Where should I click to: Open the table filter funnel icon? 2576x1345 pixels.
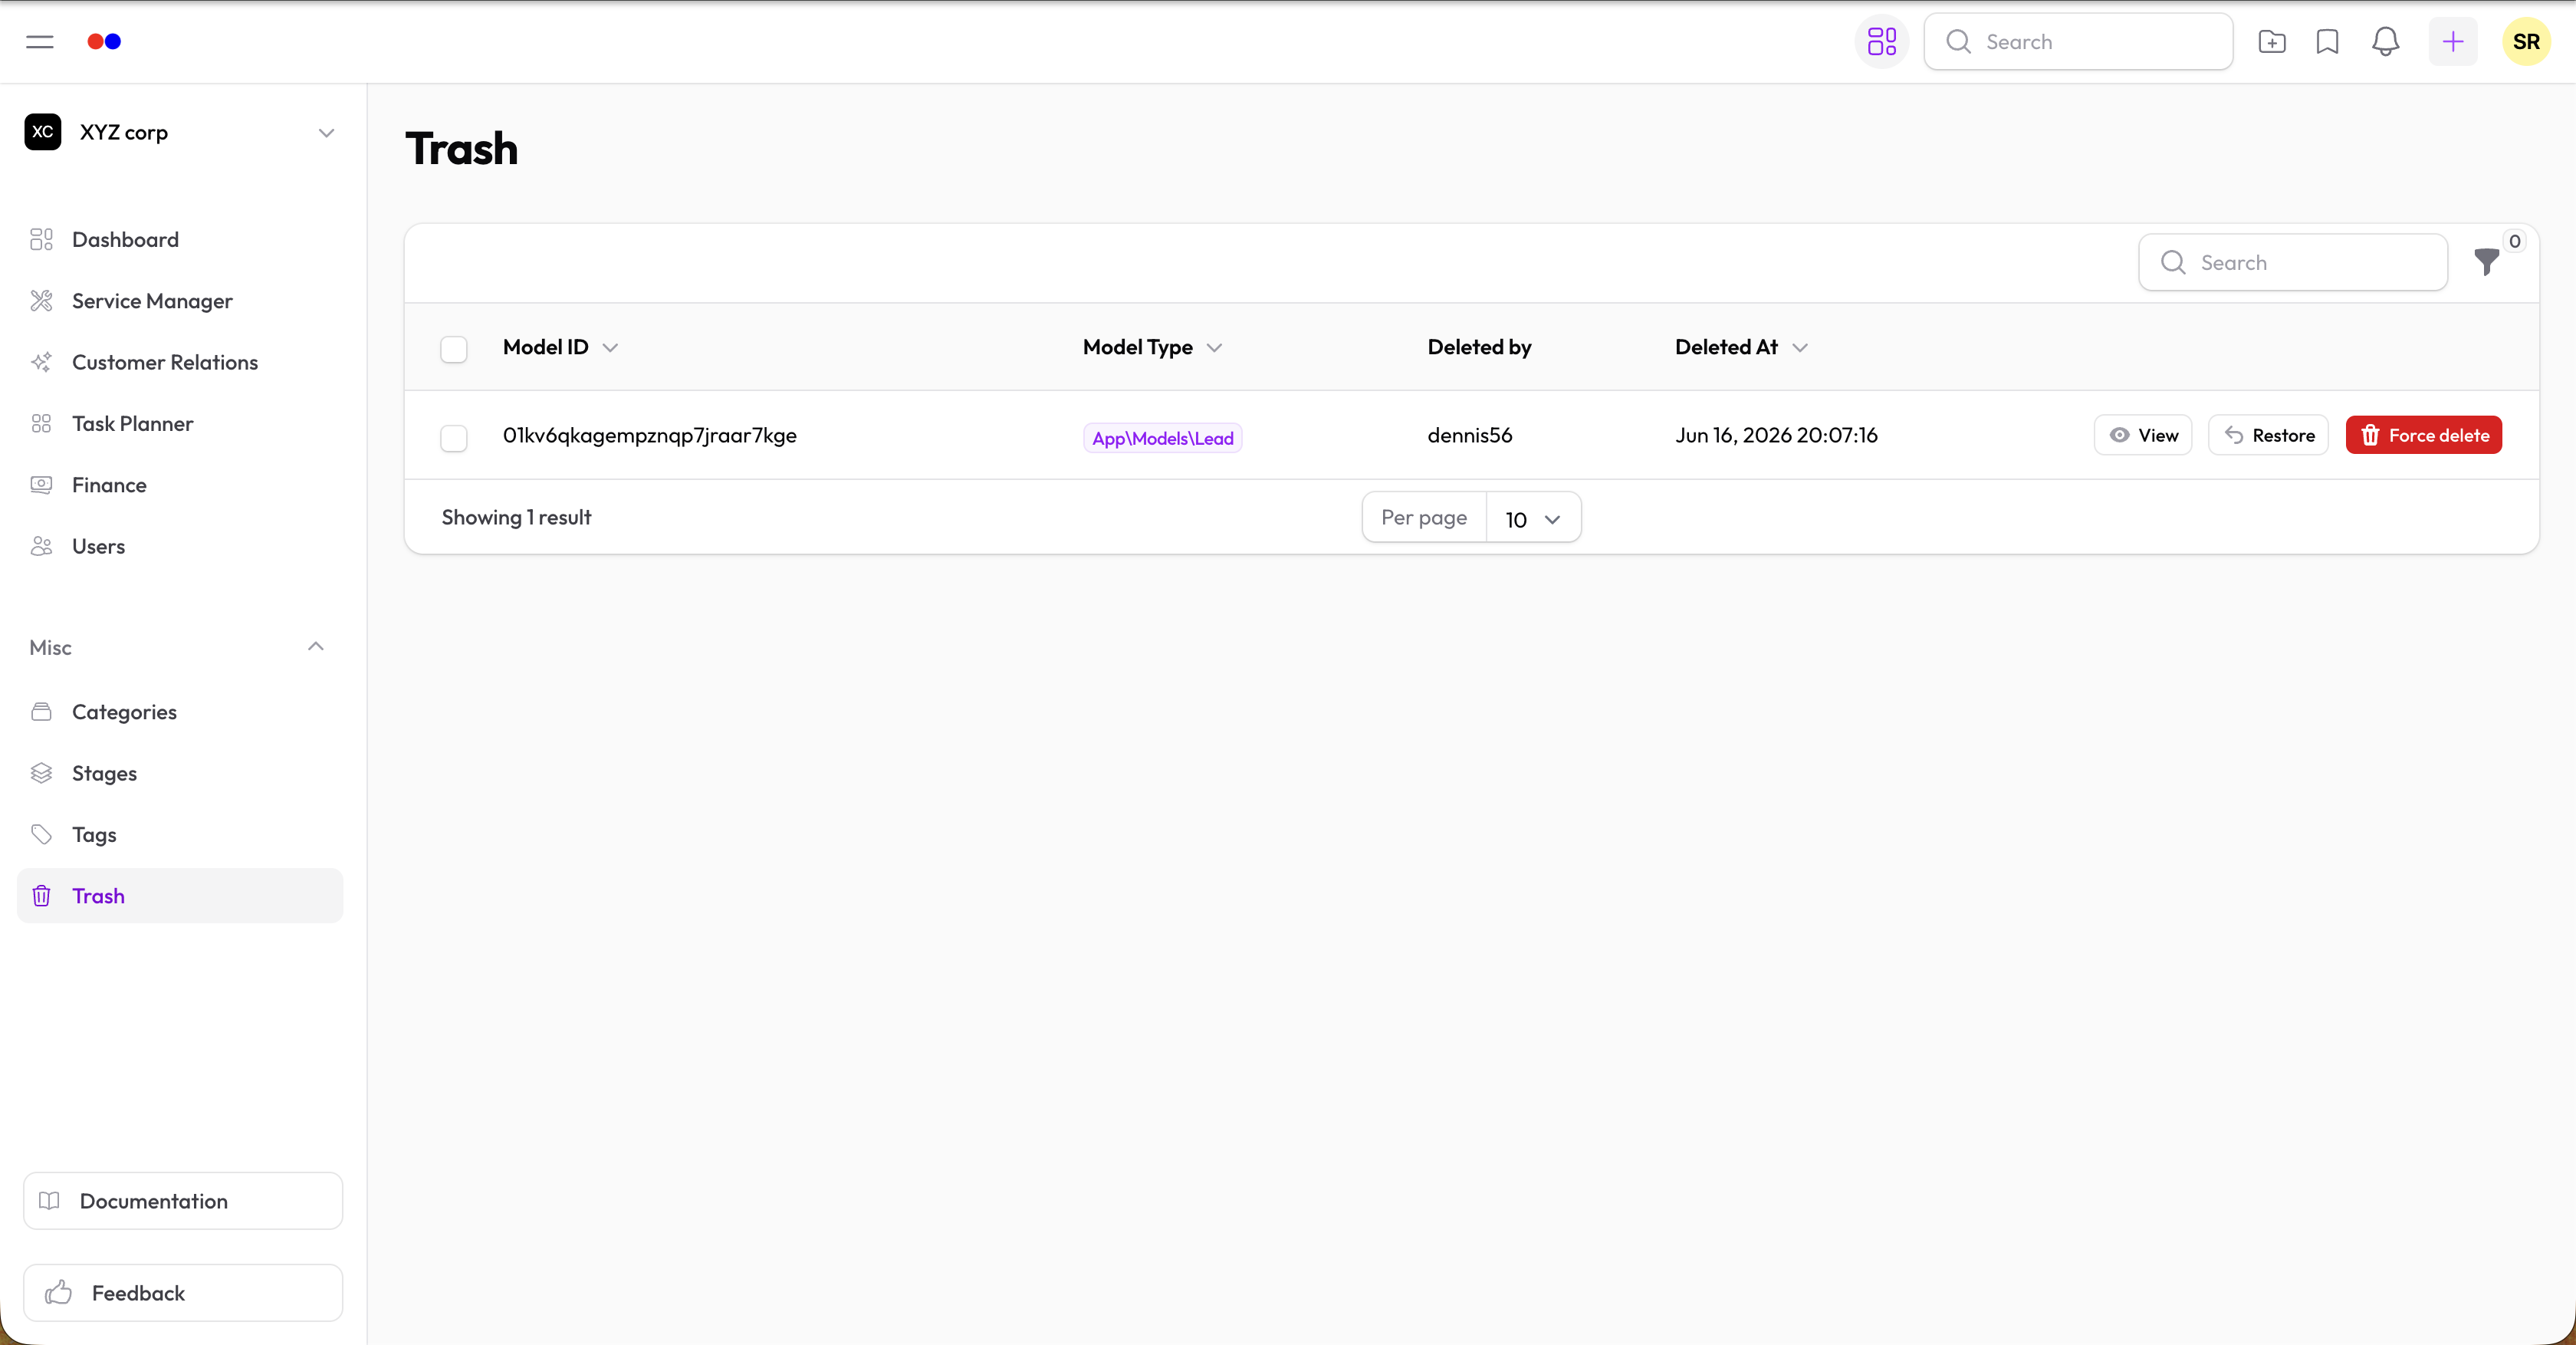point(2486,262)
